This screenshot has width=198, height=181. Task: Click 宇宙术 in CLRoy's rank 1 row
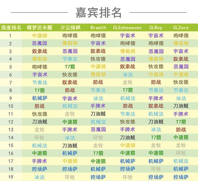click(156, 36)
